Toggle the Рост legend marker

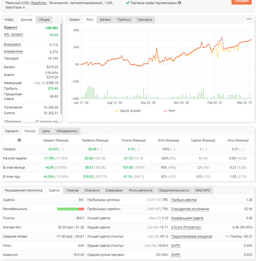click(x=165, y=111)
